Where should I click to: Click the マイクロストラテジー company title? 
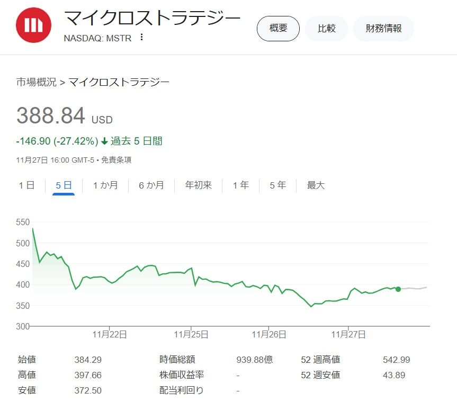152,18
